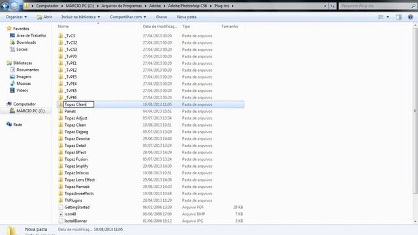Select the GettingStarted PDF file icon
418x235 pixels.
point(61,207)
